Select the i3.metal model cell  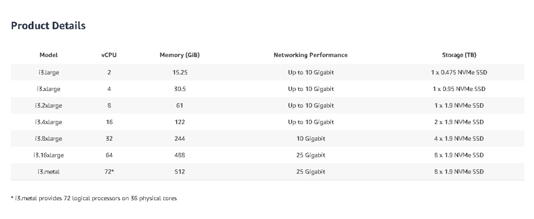coord(49,172)
